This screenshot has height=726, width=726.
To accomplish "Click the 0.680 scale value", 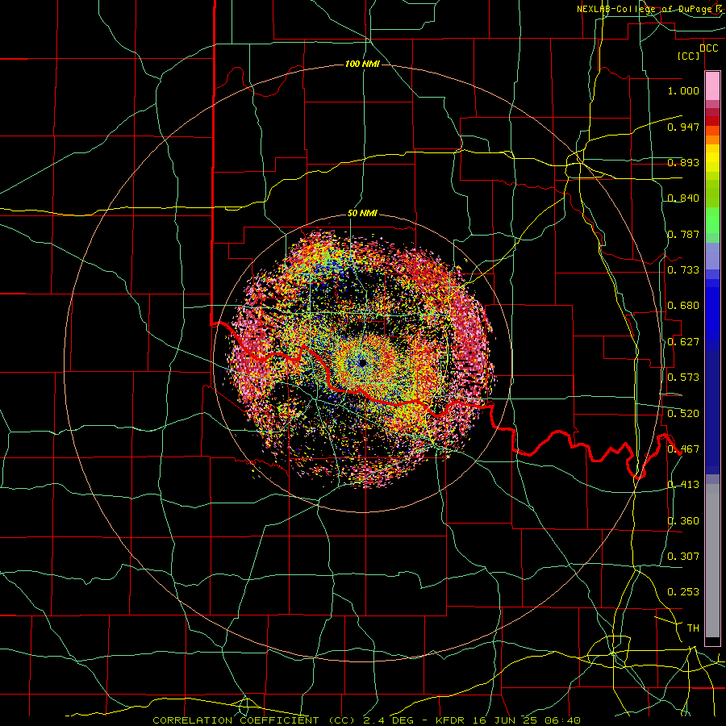I will (x=683, y=306).
